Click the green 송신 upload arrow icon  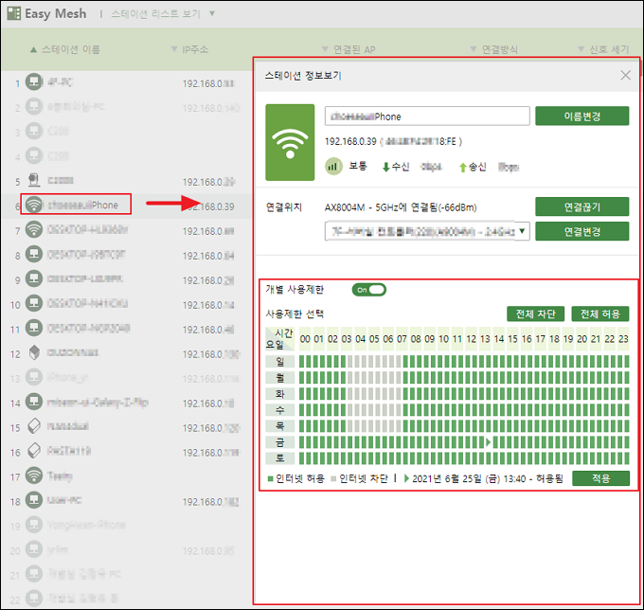[x=462, y=168]
